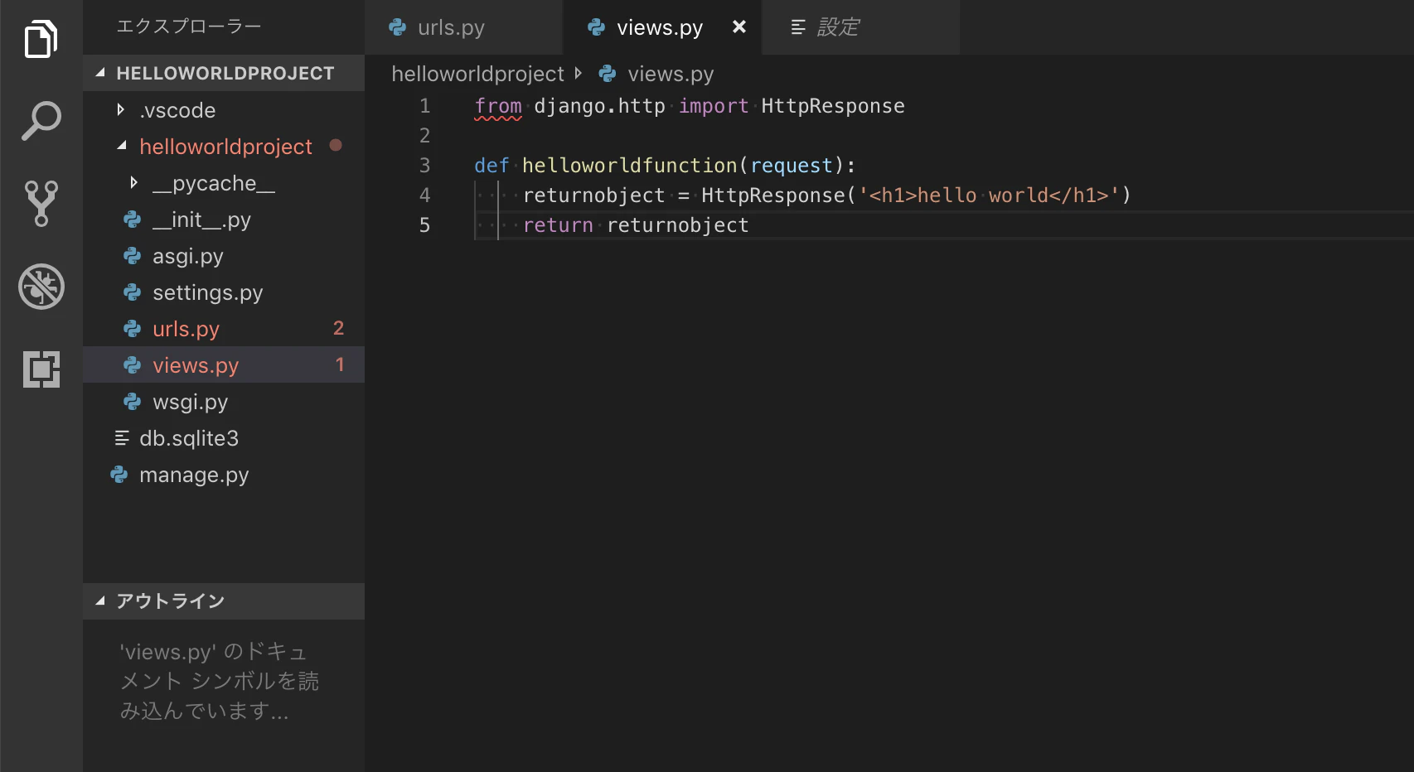Click the settings tab list icon

[798, 27]
